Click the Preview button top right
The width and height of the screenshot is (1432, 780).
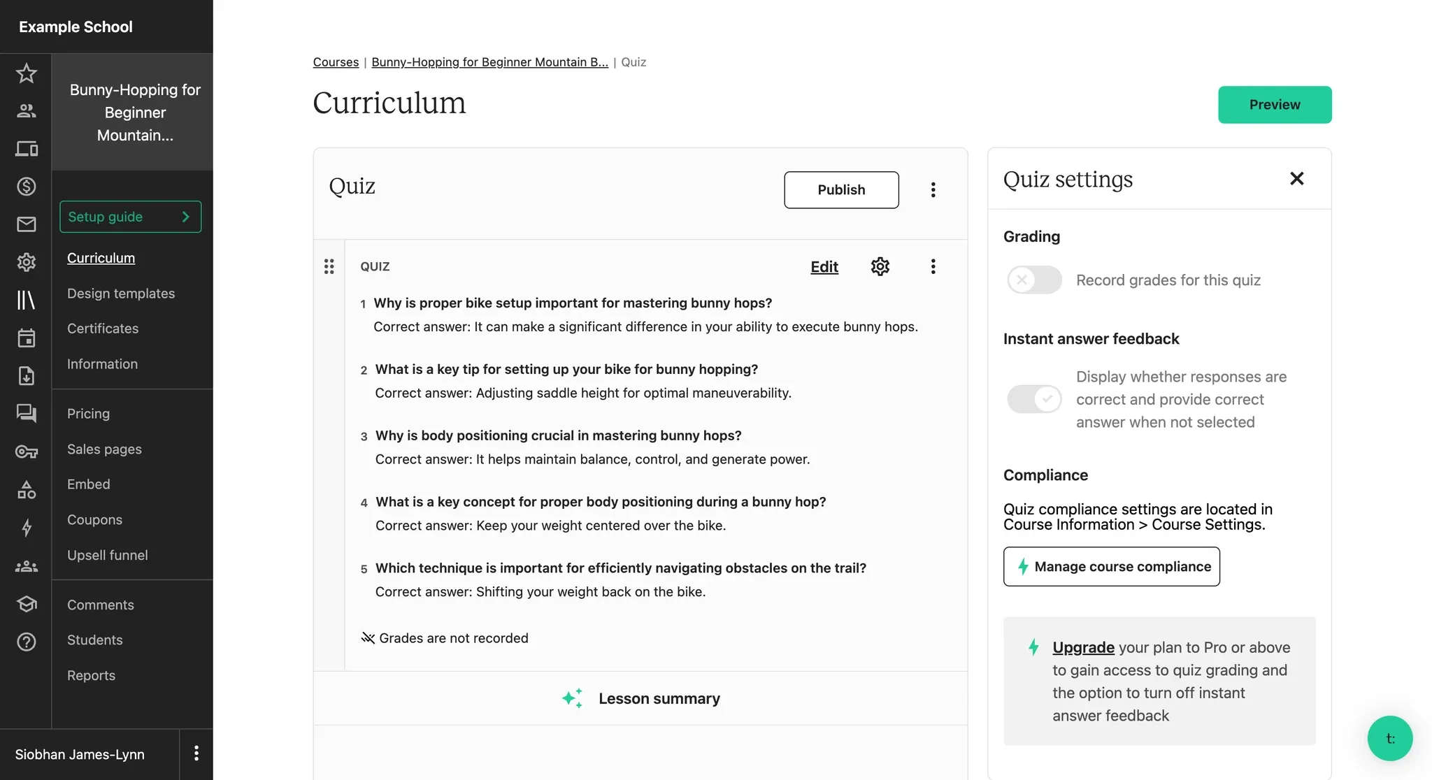click(x=1275, y=105)
